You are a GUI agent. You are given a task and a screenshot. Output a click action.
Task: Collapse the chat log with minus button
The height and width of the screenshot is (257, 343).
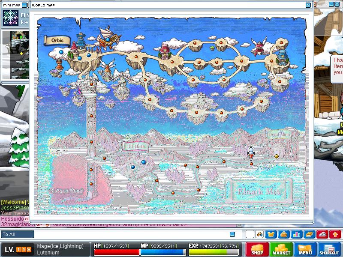click(x=232, y=234)
